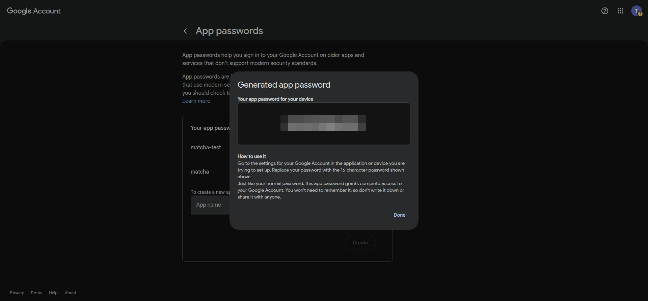This screenshot has width=648, height=301.
Task: Open the About footer link
Action: coord(70,293)
